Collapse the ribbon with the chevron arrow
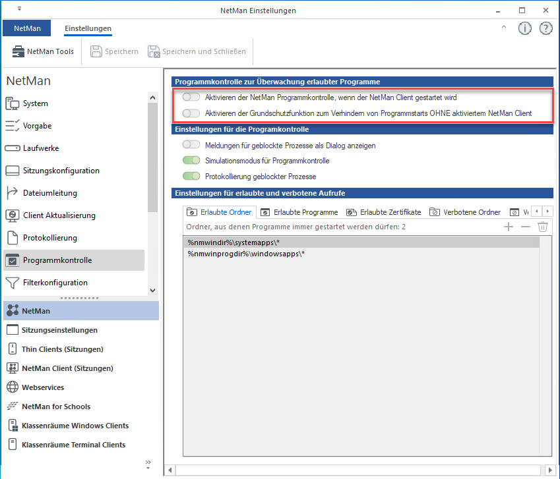The width and height of the screenshot is (560, 479). [503, 28]
